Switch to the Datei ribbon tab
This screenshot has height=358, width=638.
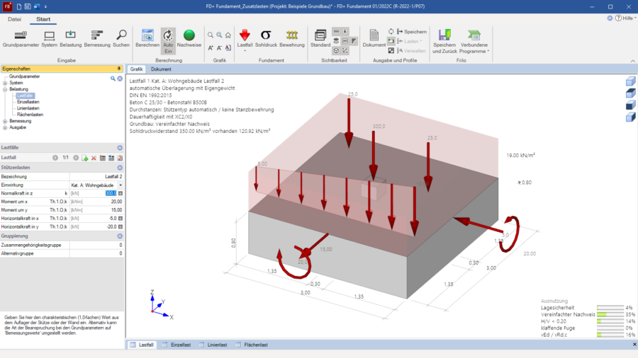[14, 19]
